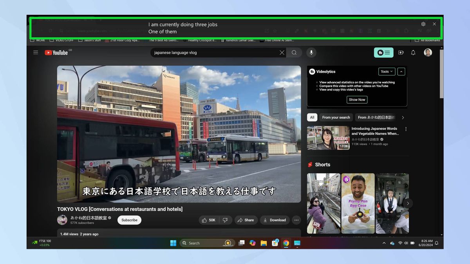Subscribe to the あかね的日本語教室 channel
The height and width of the screenshot is (264, 470).
click(129, 220)
